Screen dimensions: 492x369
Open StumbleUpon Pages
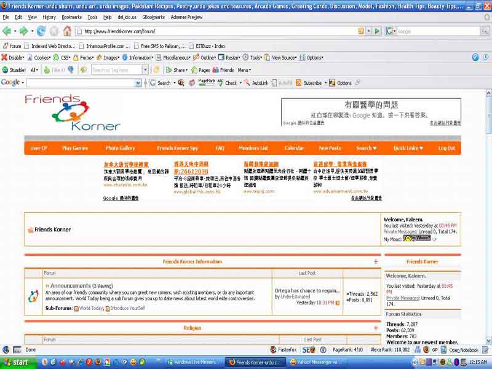(200, 70)
